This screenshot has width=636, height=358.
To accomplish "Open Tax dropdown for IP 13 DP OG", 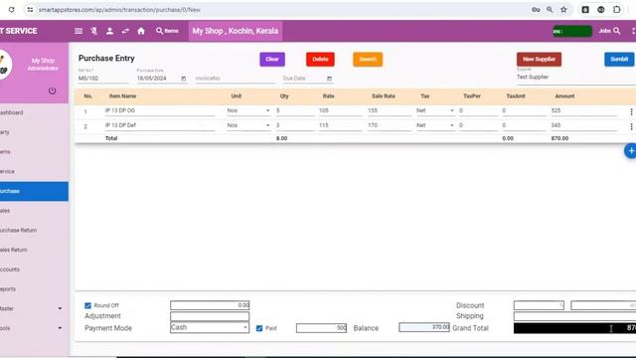I will click(435, 110).
